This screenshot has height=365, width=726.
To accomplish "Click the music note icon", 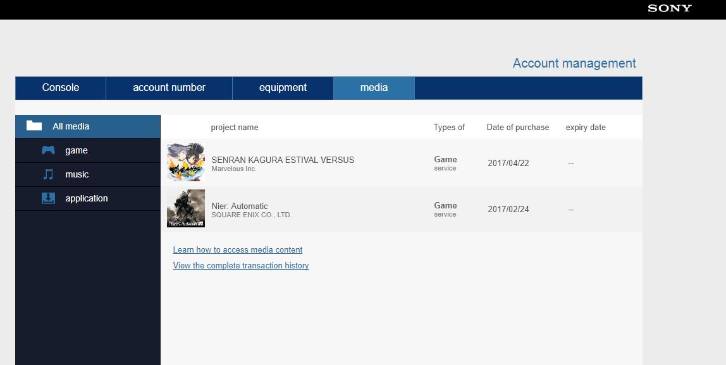I will 48,174.
